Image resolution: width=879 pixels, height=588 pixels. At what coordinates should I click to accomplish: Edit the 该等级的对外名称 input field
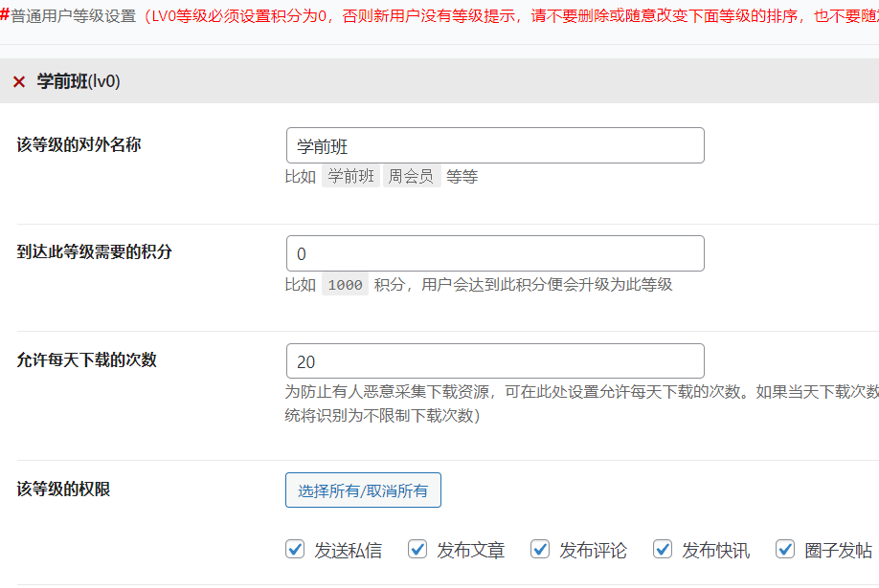[495, 145]
